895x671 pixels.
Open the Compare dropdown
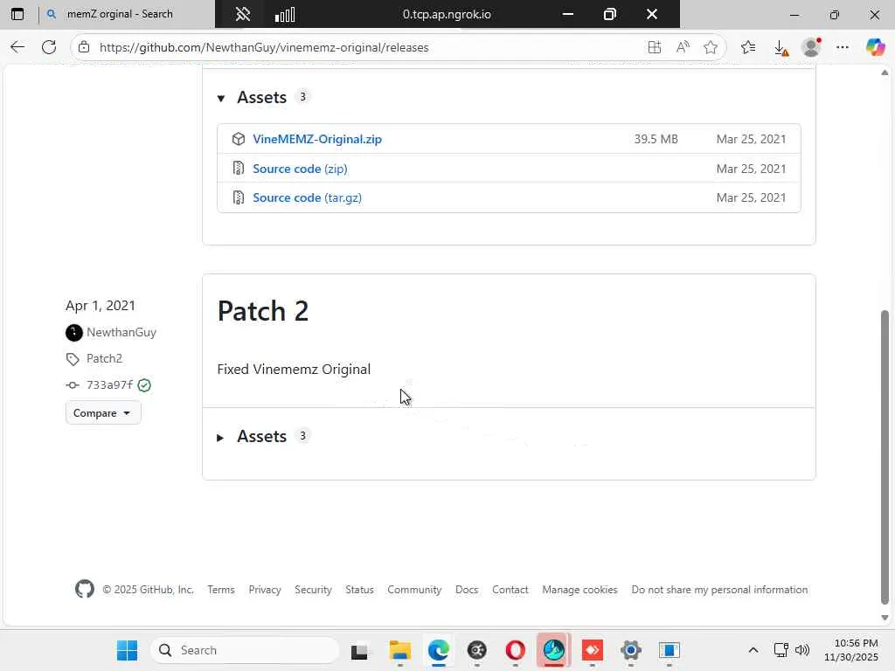tap(103, 412)
